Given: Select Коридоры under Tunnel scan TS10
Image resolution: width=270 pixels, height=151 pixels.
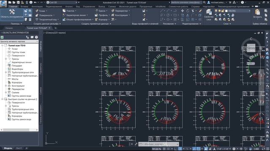Looking at the screenshot, I should (17, 82).
